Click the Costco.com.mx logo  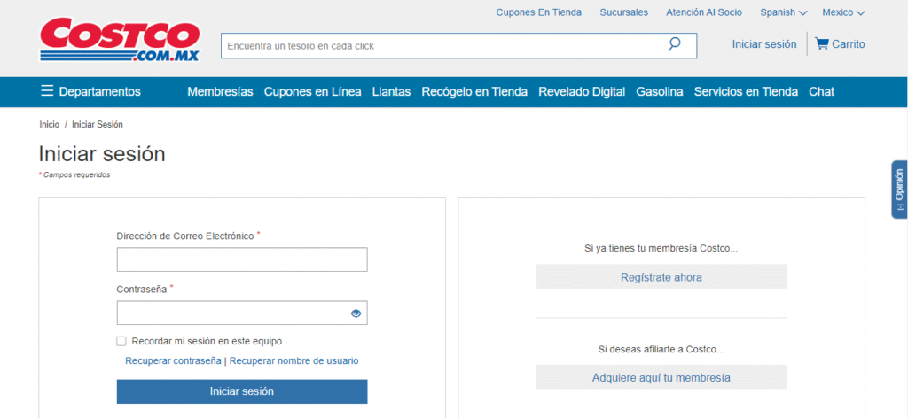point(119,41)
